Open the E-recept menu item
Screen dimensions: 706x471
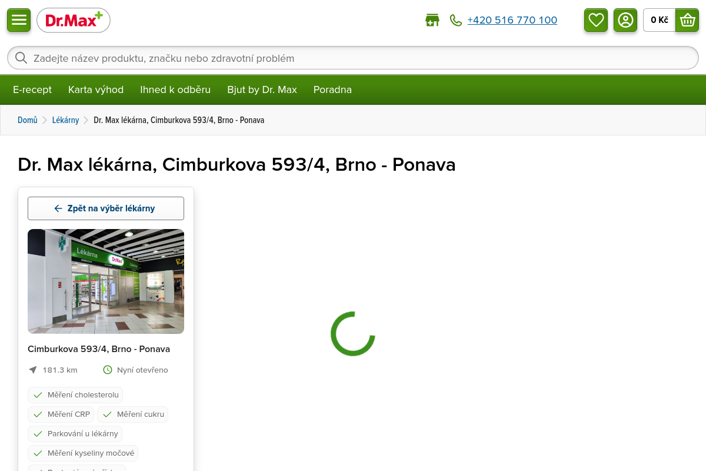pos(32,89)
